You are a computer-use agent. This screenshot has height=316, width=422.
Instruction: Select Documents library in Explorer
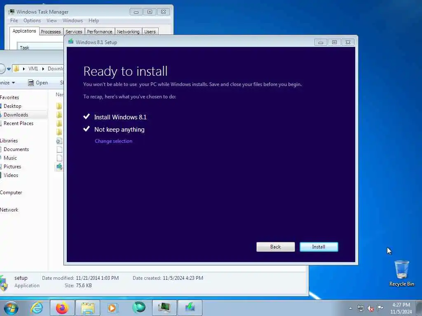16,149
